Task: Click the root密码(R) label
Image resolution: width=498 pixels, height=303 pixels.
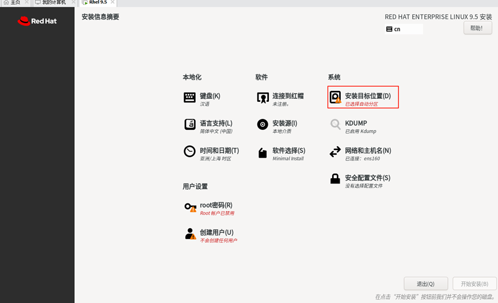Action: click(216, 205)
